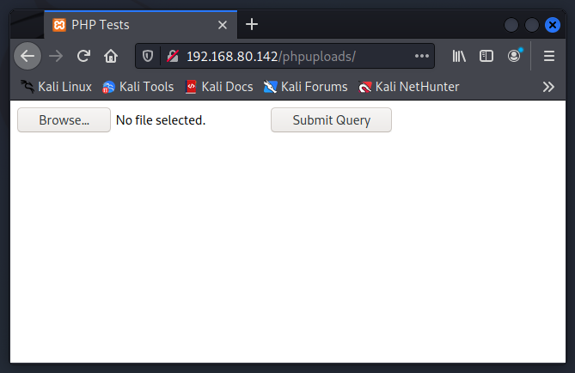Open the Library icon in toolbar
575x373 pixels.
459,56
